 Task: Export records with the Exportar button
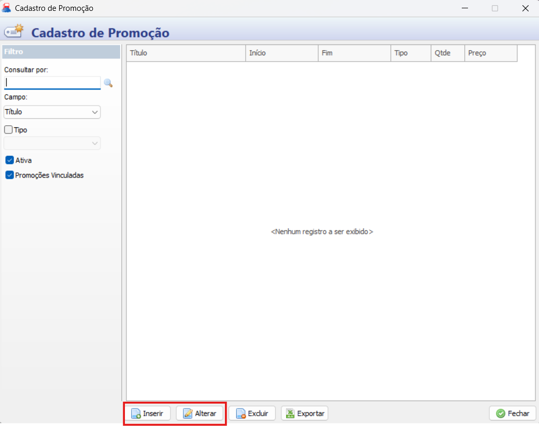[305, 414]
